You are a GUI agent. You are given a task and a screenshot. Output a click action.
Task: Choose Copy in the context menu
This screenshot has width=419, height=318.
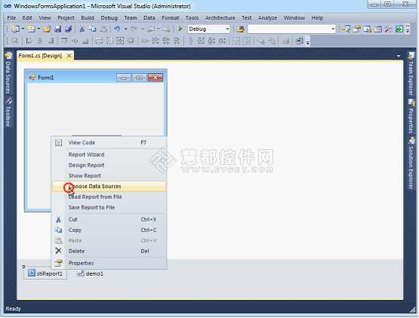pos(109,230)
